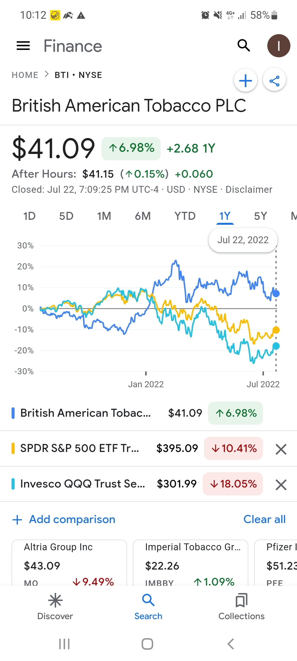Image resolution: width=297 pixels, height=661 pixels.
Task: Share this British American Tobacco page
Action: coord(274,81)
